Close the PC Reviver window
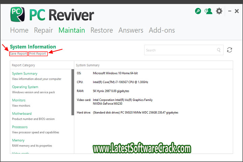The width and height of the screenshot is (243, 162). pos(237,11)
